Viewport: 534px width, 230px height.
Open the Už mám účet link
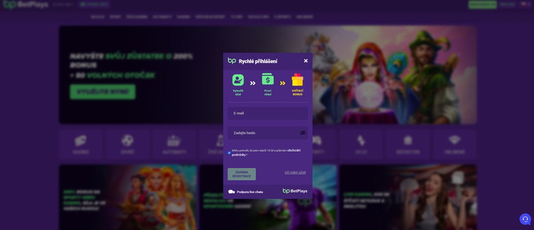[x=295, y=172]
